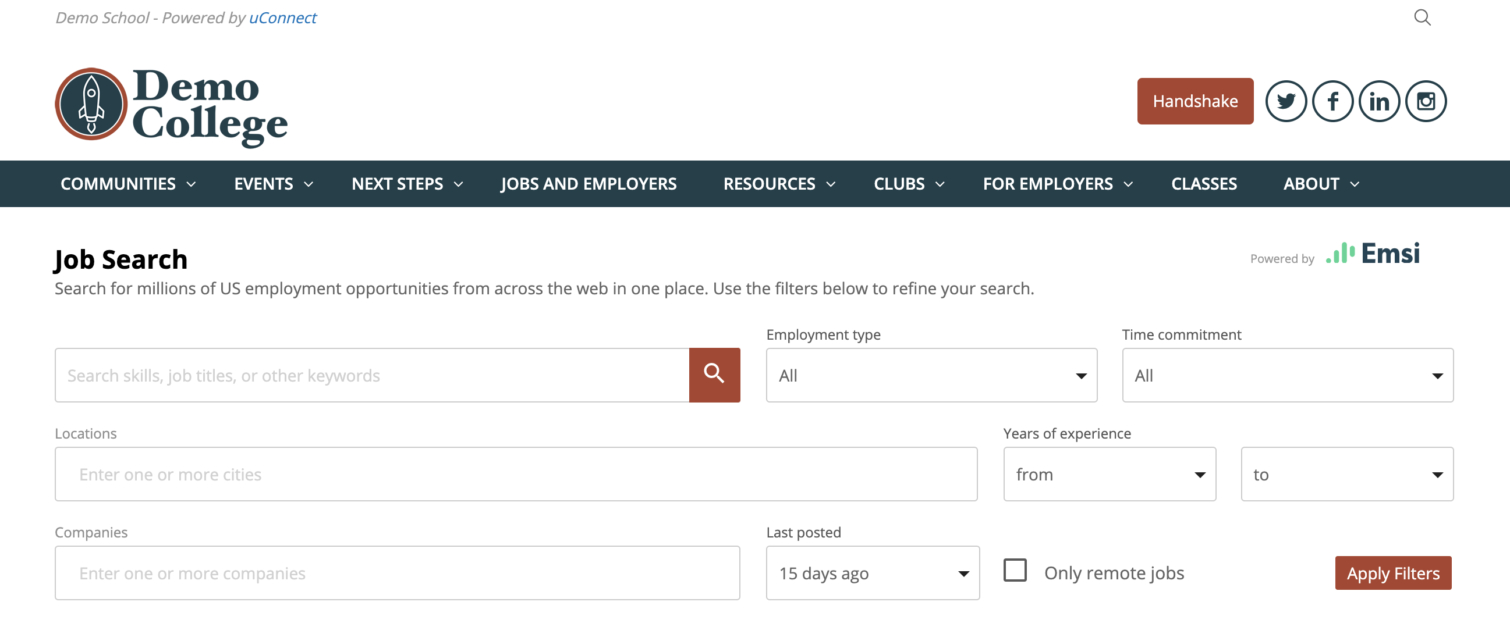
Task: Click the LinkedIn social icon
Action: [1378, 101]
